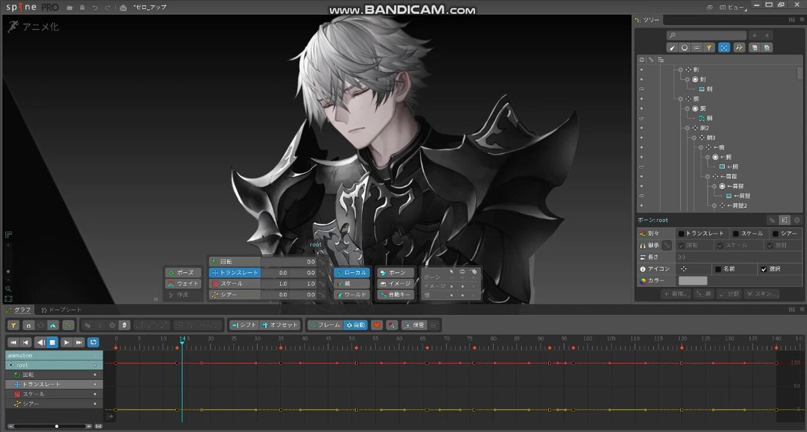
Task: Toggle tree slot filter circle icon
Action: coord(684,48)
